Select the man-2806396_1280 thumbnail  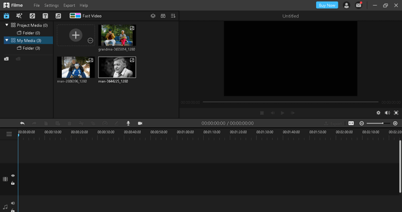(x=76, y=67)
